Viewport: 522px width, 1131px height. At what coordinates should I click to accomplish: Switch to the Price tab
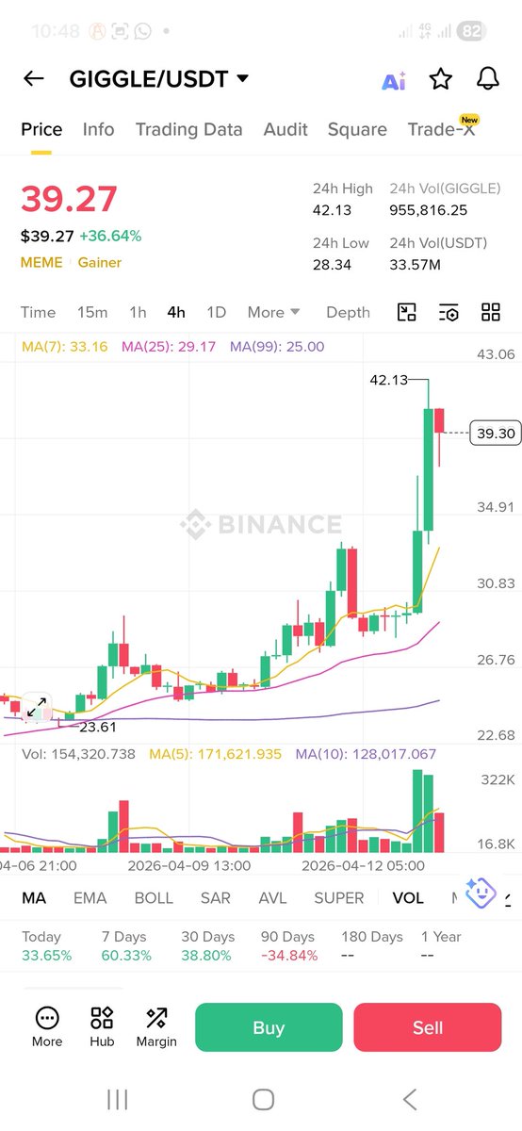[41, 129]
